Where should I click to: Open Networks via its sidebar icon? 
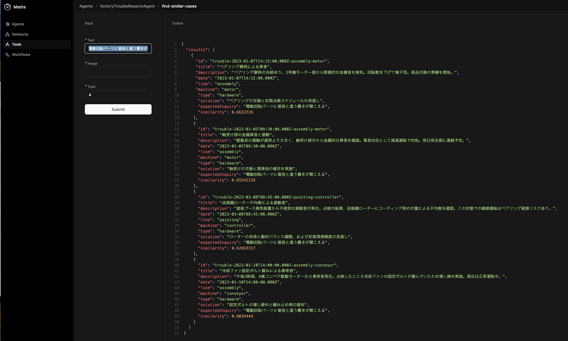tap(8, 34)
